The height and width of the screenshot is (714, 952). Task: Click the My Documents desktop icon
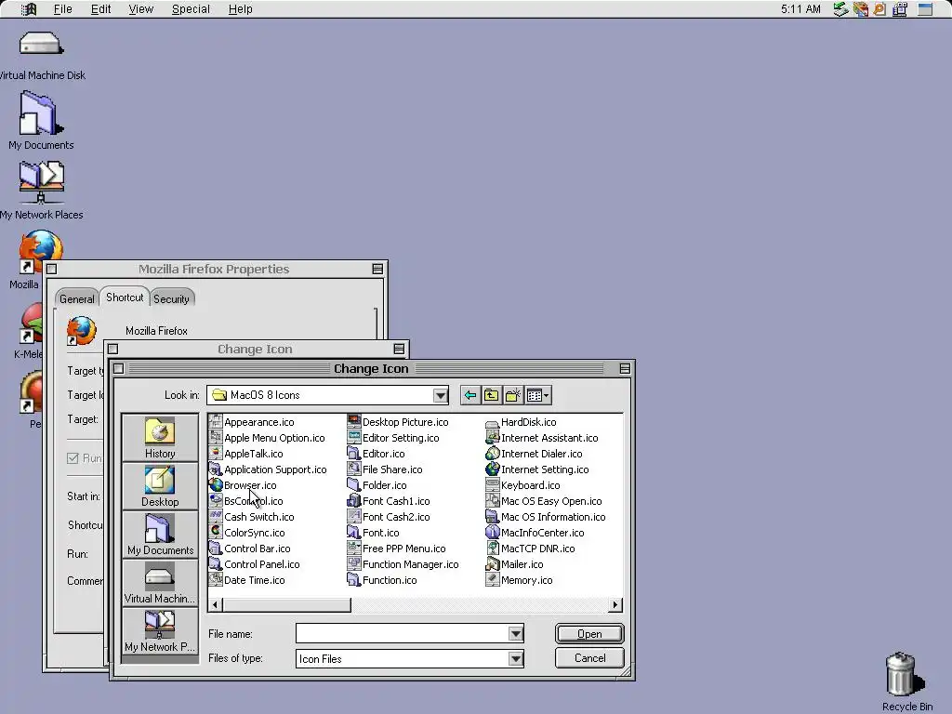pos(41,113)
